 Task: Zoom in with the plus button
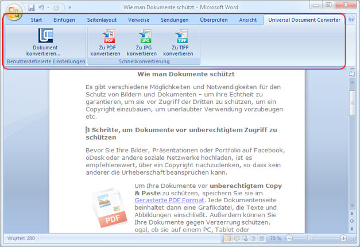343,238
